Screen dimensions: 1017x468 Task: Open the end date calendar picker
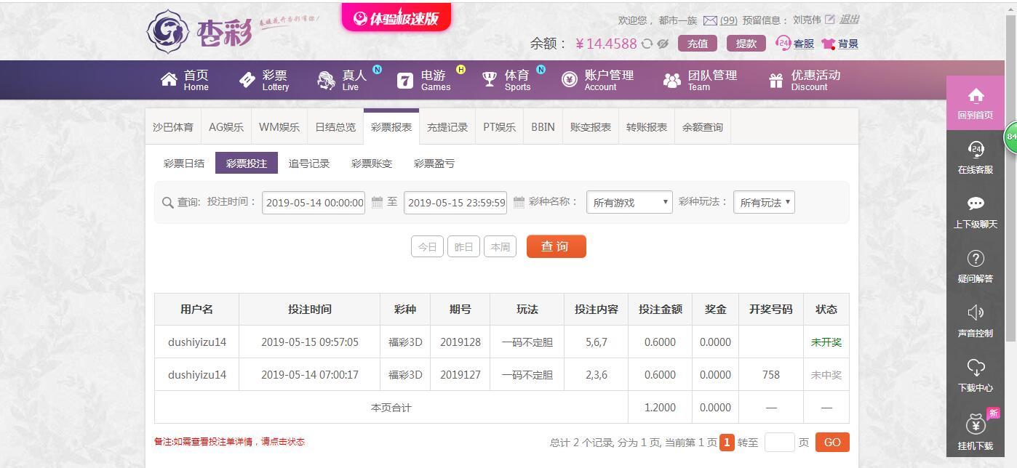click(x=518, y=202)
